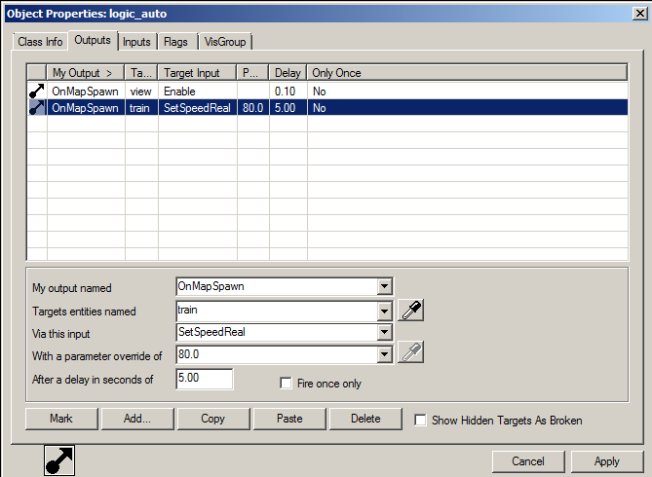Open the parameter override dropdown

coord(384,353)
